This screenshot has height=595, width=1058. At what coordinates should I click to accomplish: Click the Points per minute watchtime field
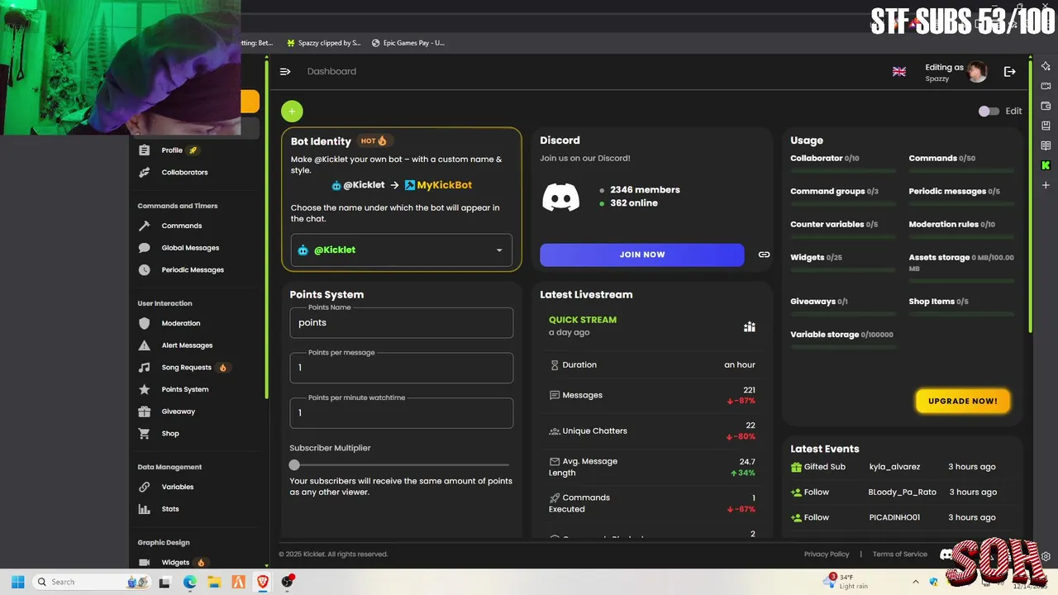401,413
